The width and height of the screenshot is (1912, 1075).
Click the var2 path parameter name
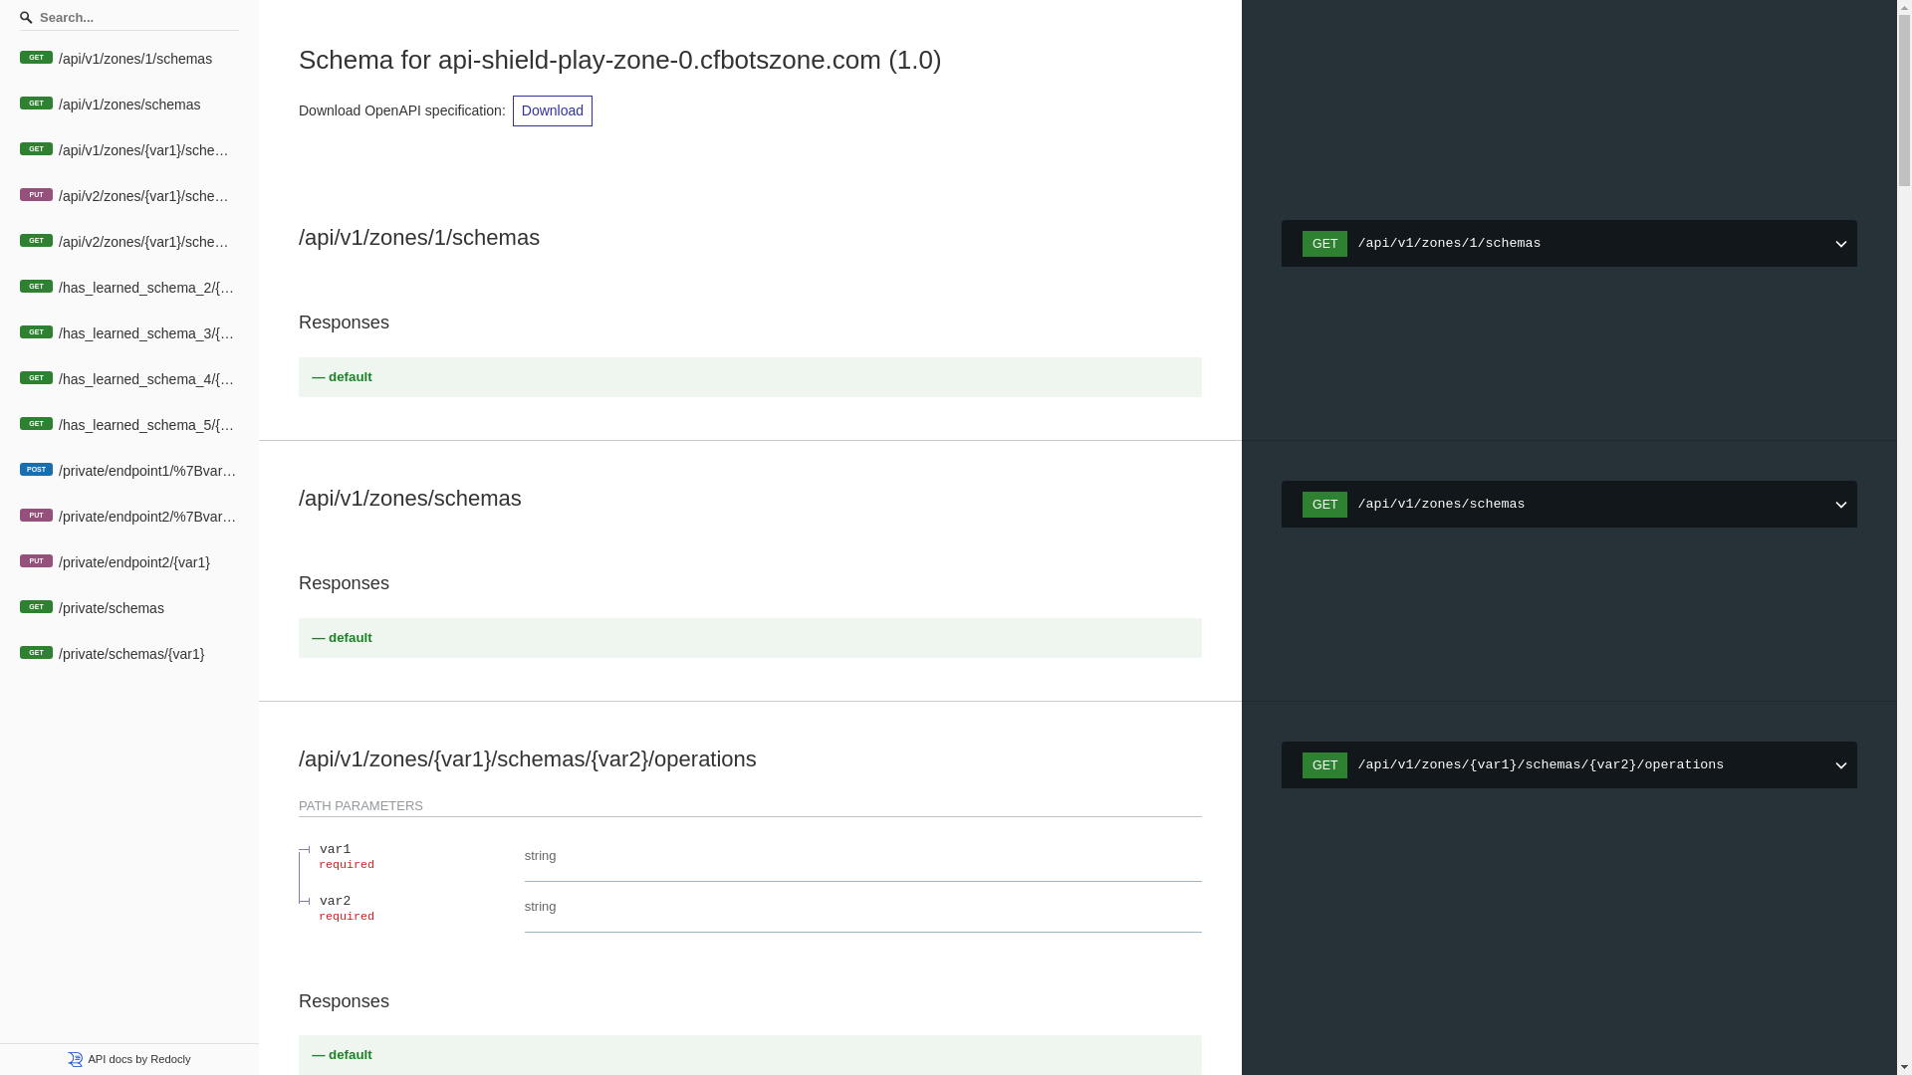coord(335,901)
